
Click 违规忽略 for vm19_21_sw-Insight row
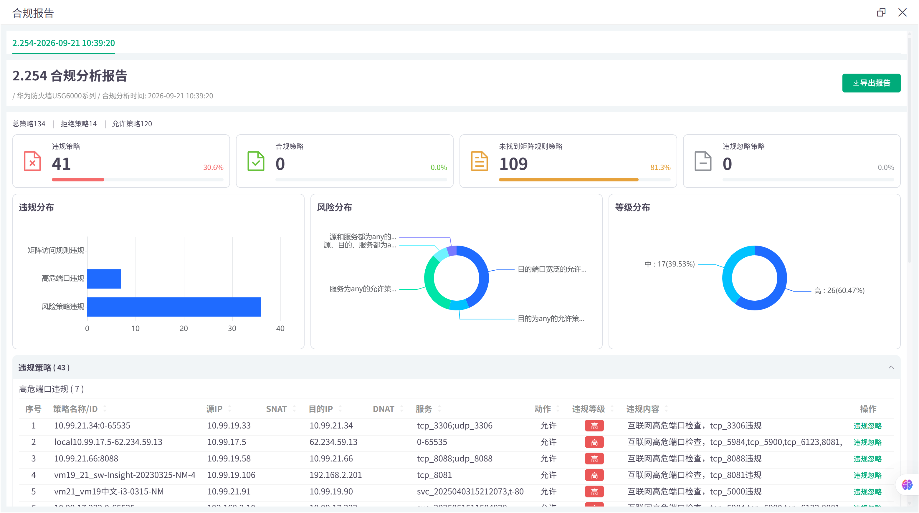pos(867,475)
